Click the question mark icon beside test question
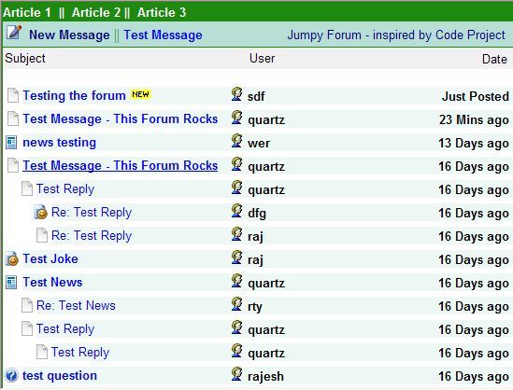The image size is (513, 390). [x=11, y=375]
